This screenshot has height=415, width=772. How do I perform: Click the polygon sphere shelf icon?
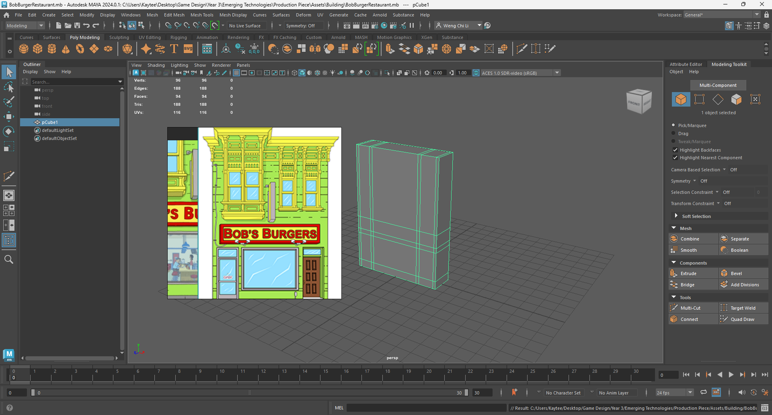[24, 49]
